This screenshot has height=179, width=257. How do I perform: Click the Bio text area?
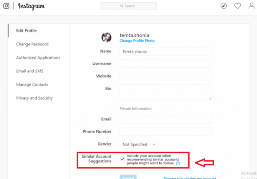coord(165,92)
